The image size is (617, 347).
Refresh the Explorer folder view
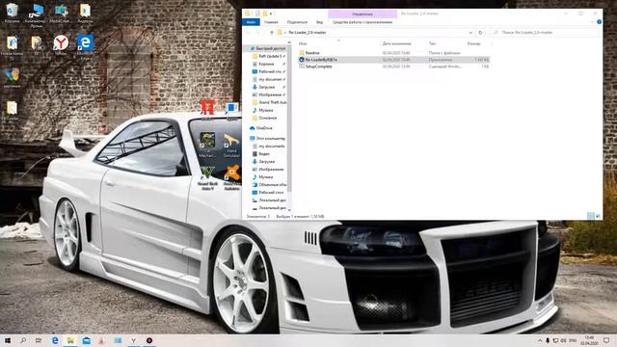tap(480, 32)
